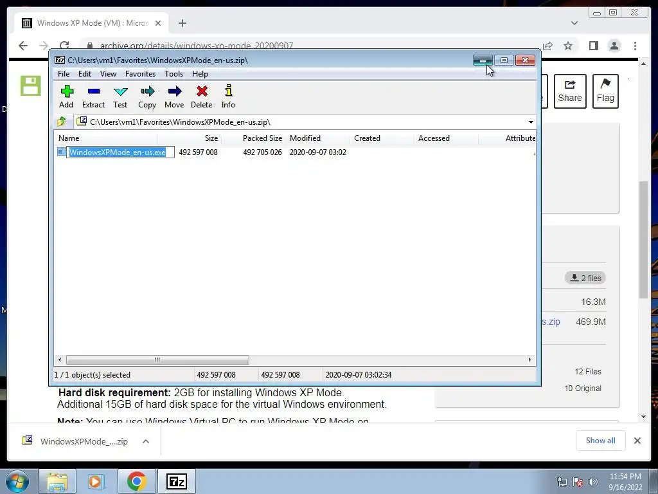Minimize the 7-Zip window
Screen dimensions: 658x494
pos(483,60)
